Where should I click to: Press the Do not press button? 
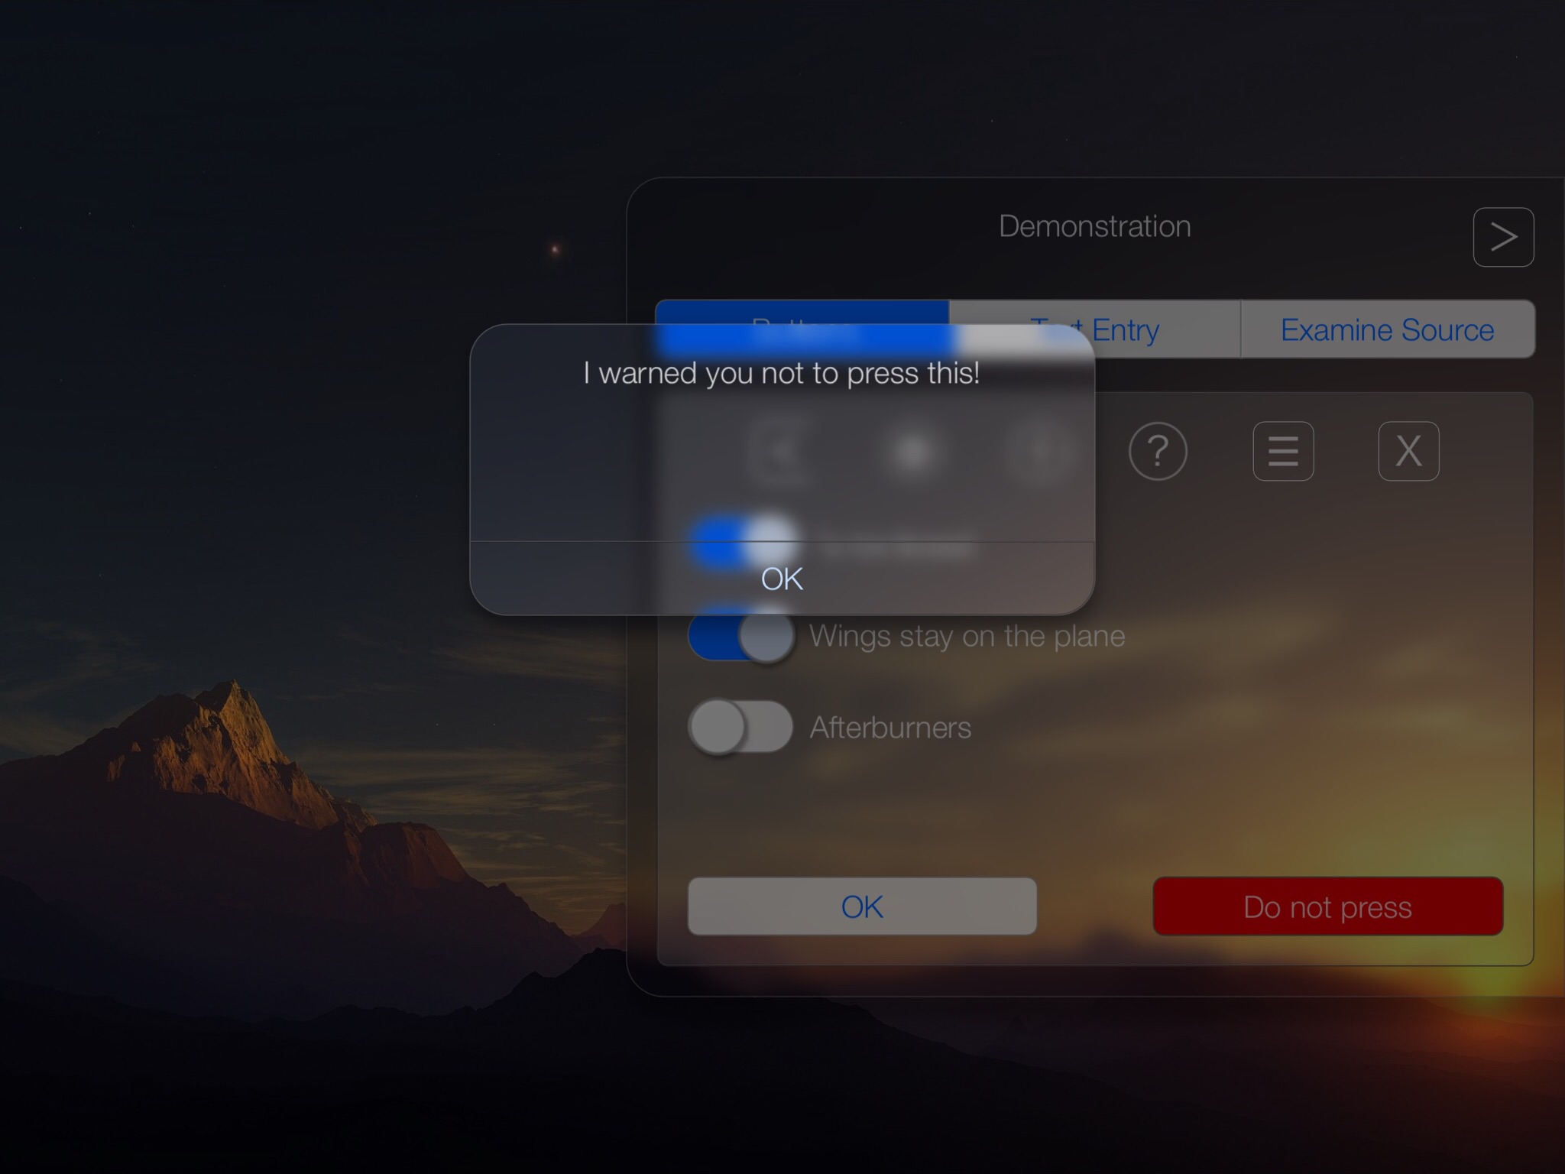pos(1328,906)
